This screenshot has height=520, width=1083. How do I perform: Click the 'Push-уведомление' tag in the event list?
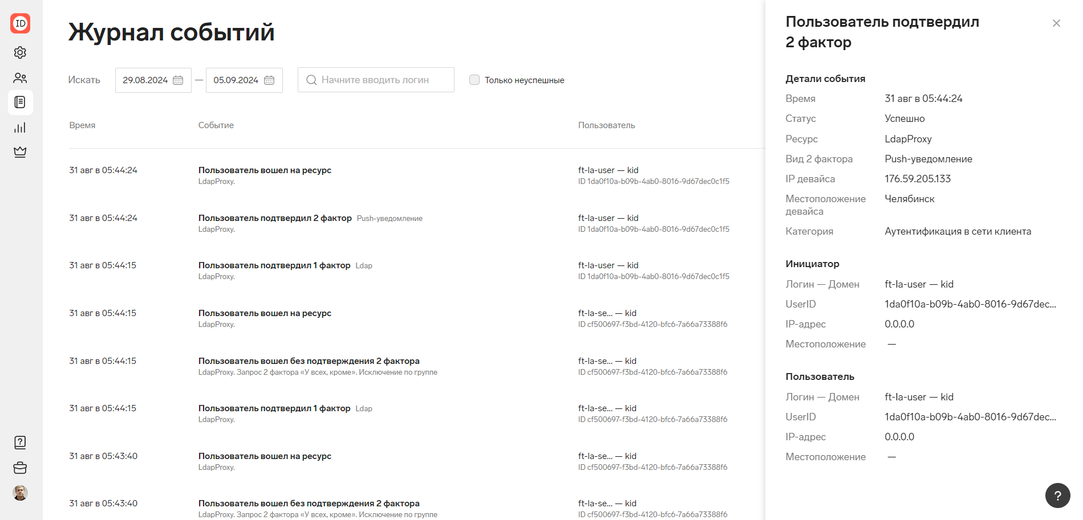coord(390,219)
